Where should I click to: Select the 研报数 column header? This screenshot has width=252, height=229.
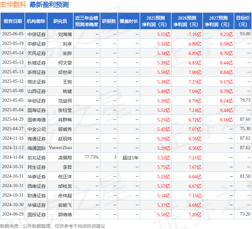point(109,21)
